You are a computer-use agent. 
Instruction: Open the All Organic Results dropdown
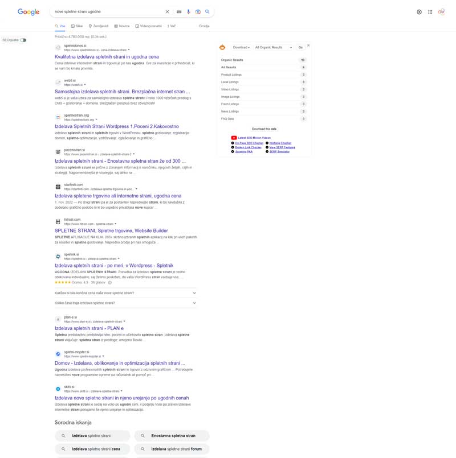[274, 47]
